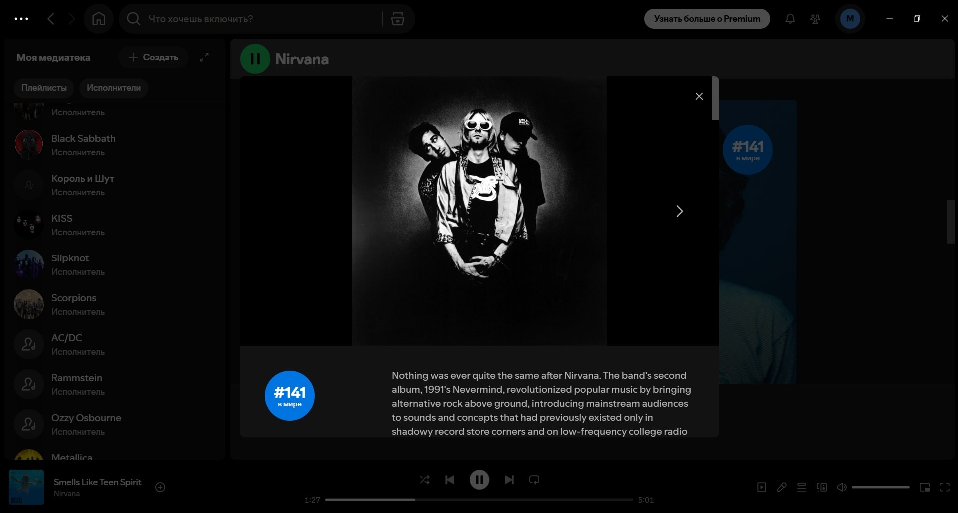Mute the volume speaker icon
958x513 pixels.
842,487
